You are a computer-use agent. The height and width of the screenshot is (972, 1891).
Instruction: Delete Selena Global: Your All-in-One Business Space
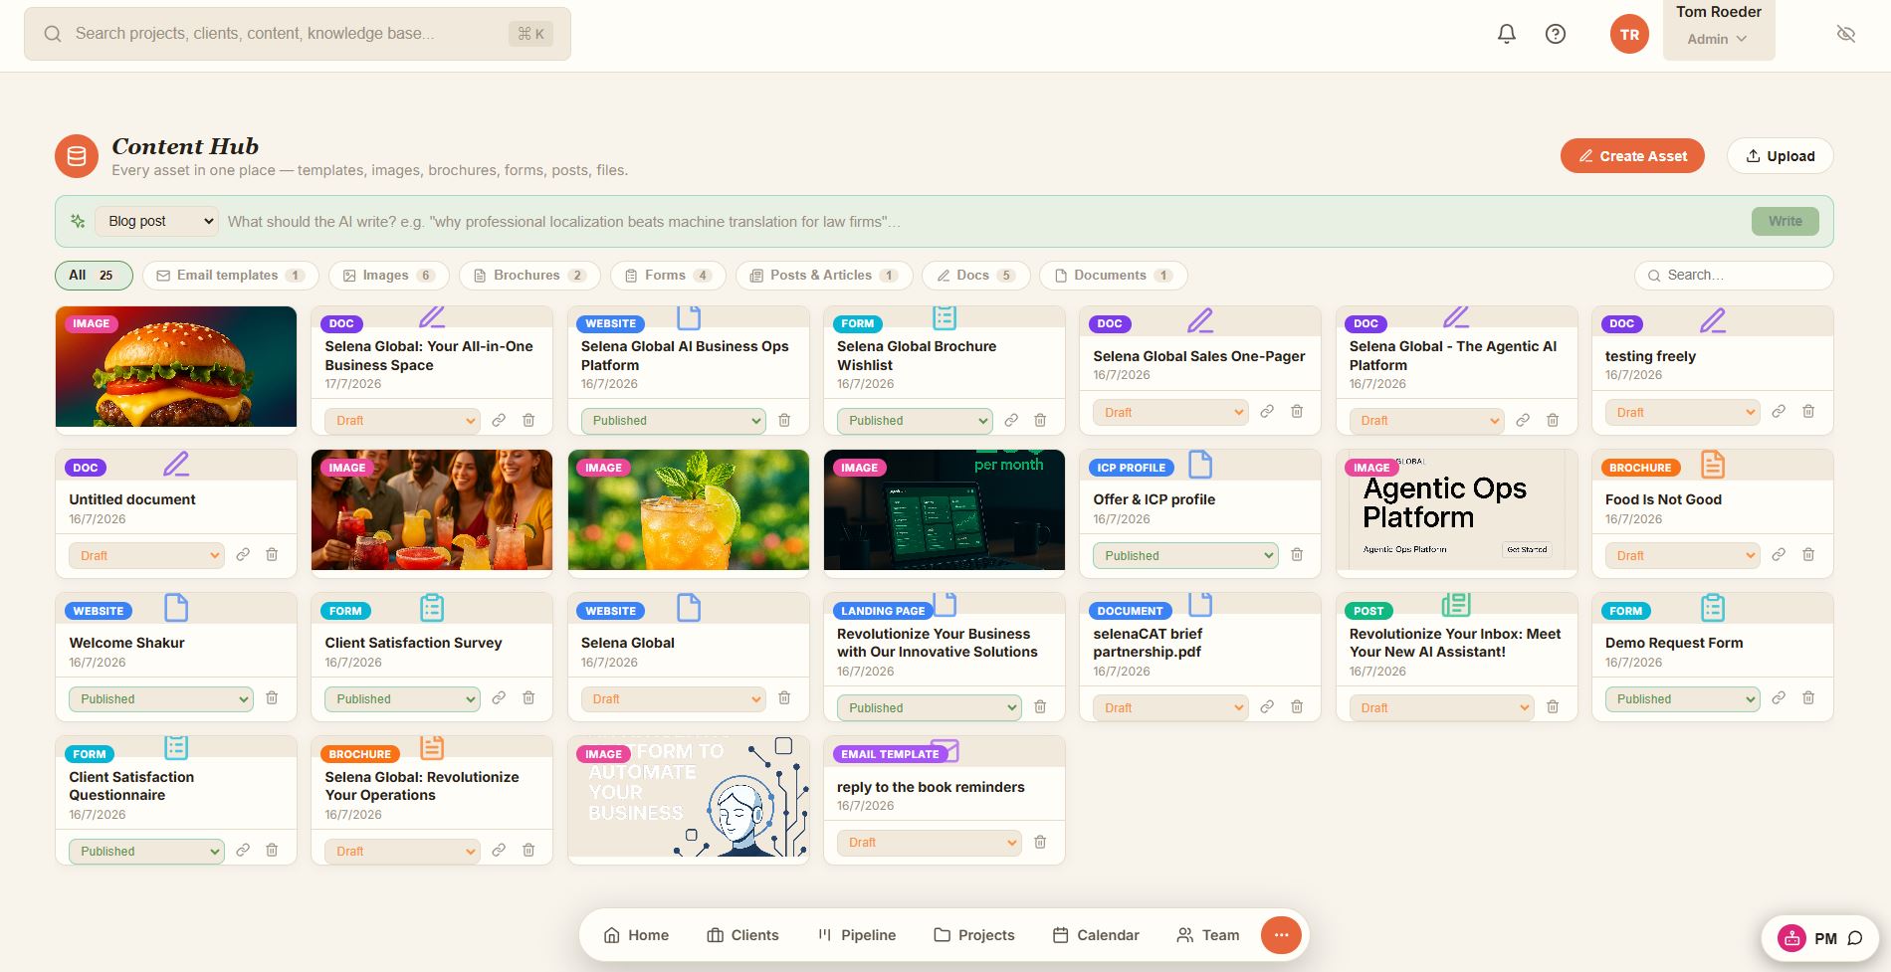[x=528, y=421]
